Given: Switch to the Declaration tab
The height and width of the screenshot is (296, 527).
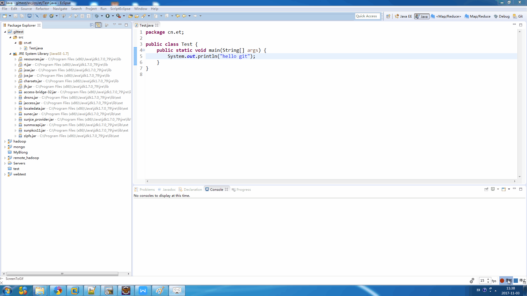Looking at the screenshot, I should (190, 189).
